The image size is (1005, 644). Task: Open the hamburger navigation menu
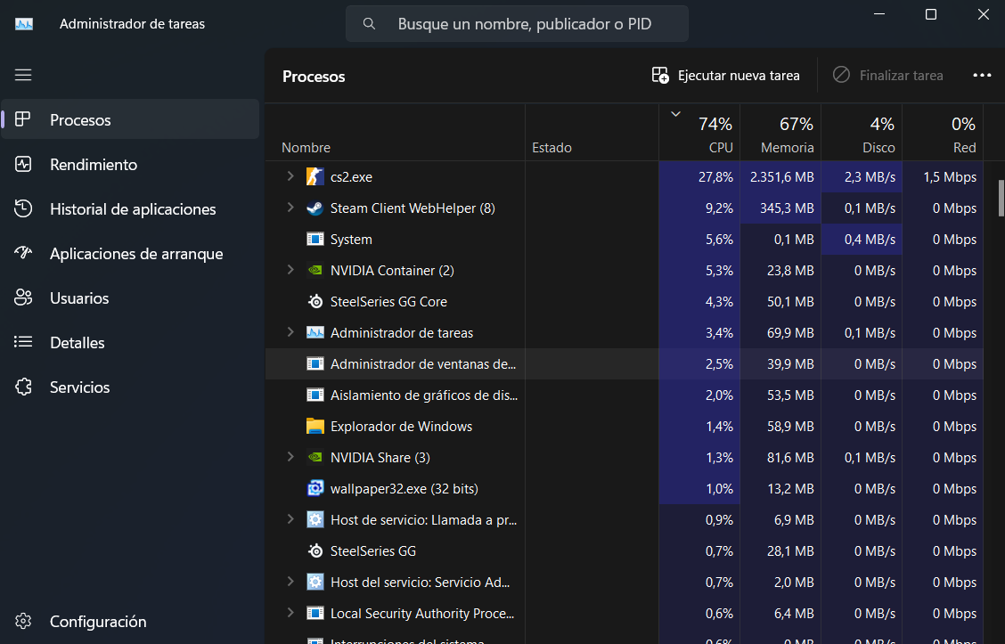[x=23, y=75]
